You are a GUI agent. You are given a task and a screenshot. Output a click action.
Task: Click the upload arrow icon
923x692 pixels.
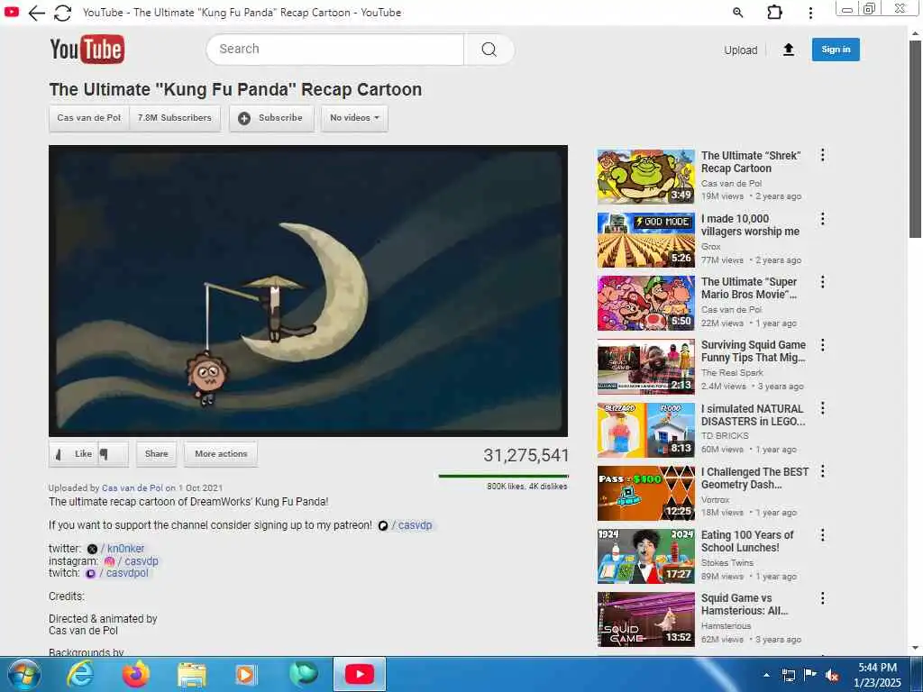click(789, 50)
